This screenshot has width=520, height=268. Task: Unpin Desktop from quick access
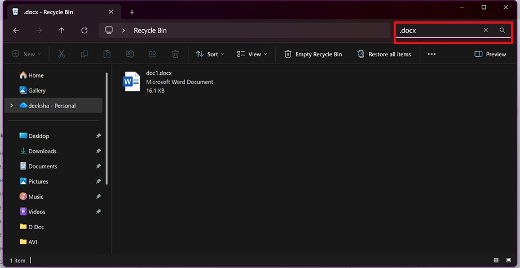pyautogui.click(x=99, y=136)
